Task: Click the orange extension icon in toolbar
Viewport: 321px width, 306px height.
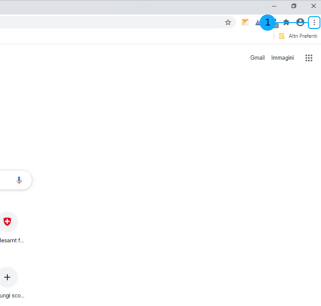Action: [245, 23]
